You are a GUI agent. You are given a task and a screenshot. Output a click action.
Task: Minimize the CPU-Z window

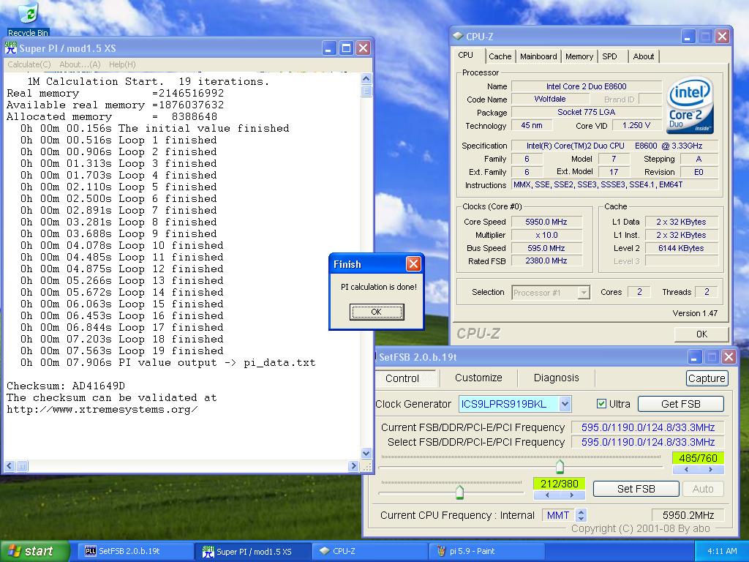click(688, 37)
